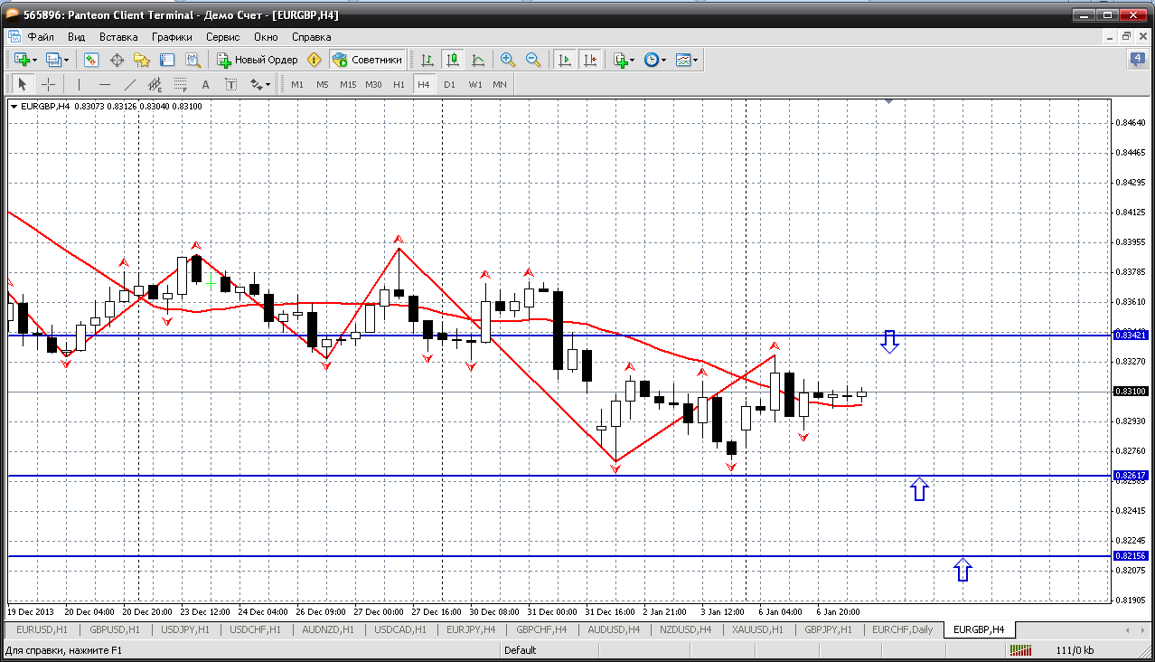Switch to the USDJPY,H1 chart tab
This screenshot has width=1155, height=662.
tap(186, 629)
